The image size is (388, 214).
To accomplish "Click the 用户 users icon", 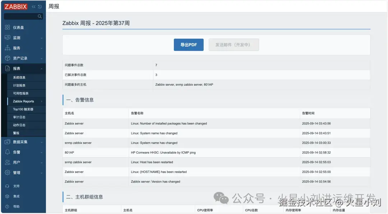I will click(x=8, y=162).
